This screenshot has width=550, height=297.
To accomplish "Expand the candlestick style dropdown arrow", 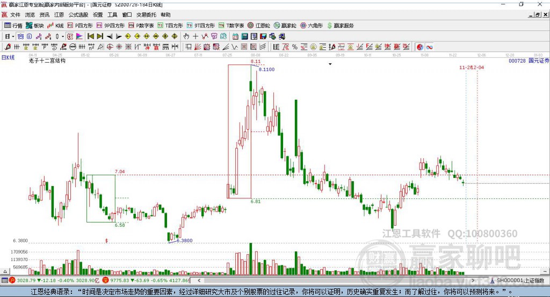I will click(62, 36).
